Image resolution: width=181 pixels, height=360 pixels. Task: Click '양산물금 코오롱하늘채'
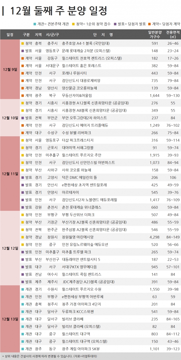(80, 88)
